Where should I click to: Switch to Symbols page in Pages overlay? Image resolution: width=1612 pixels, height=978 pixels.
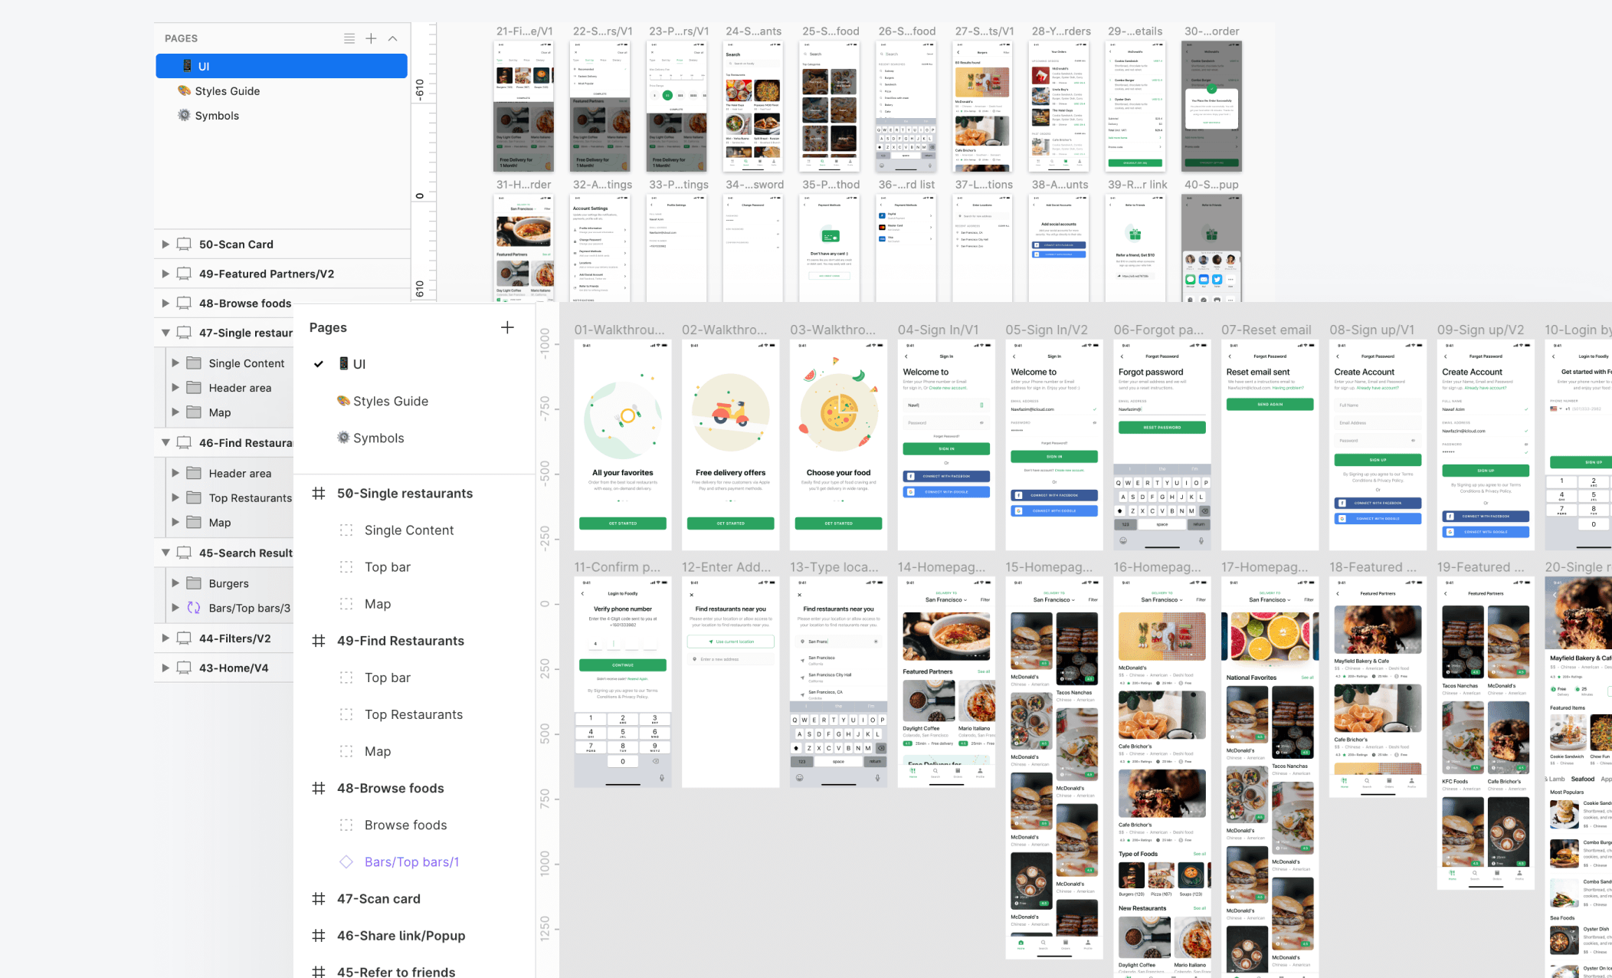pos(378,438)
